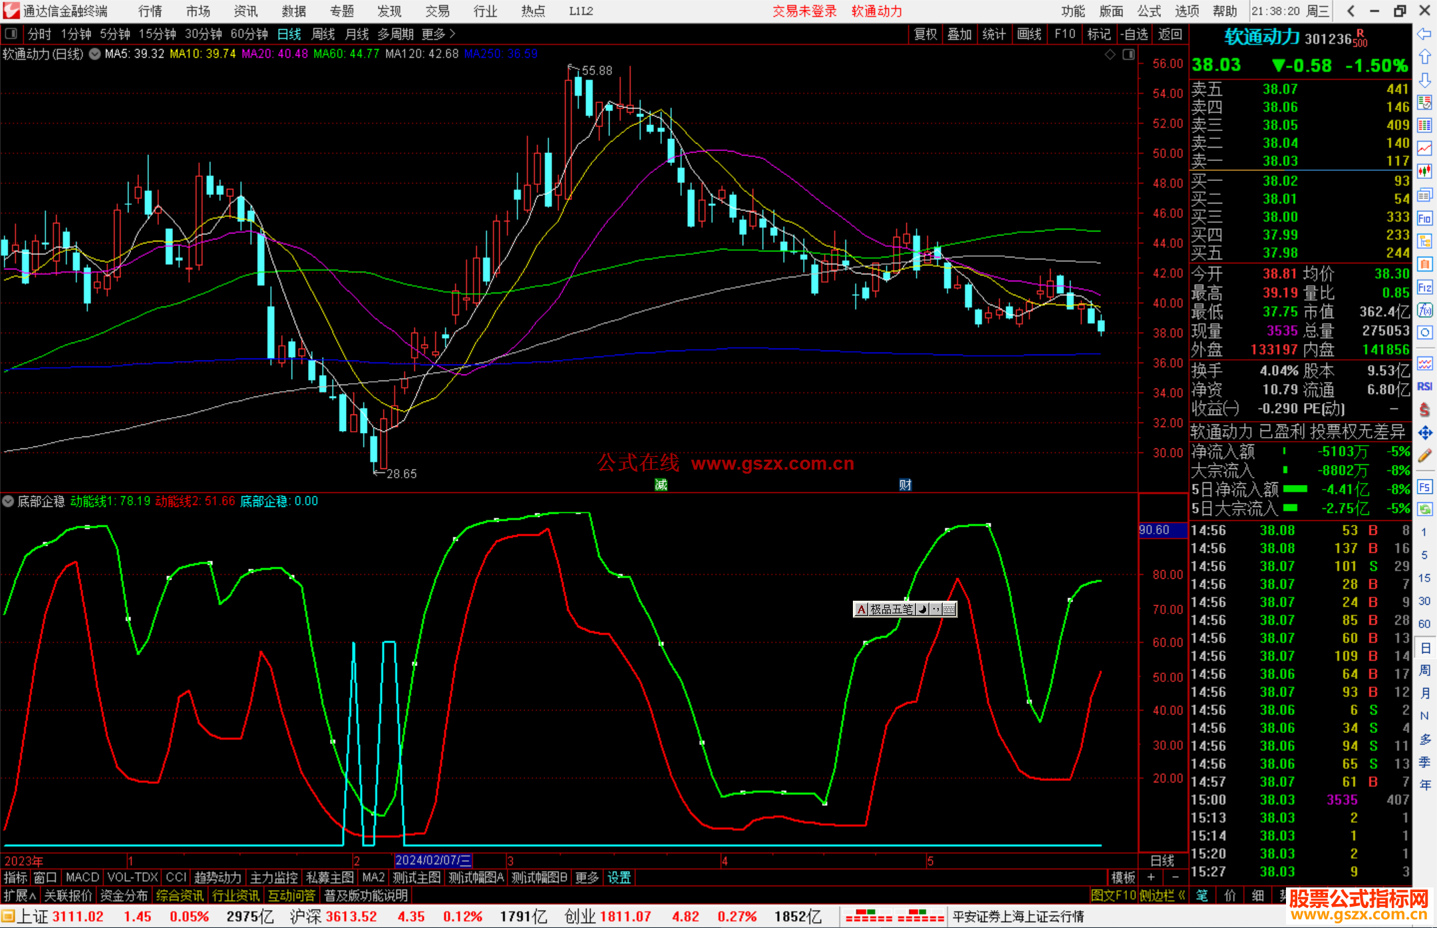Switch to the 周线 weekly period tab
The image size is (1437, 928).
click(323, 34)
